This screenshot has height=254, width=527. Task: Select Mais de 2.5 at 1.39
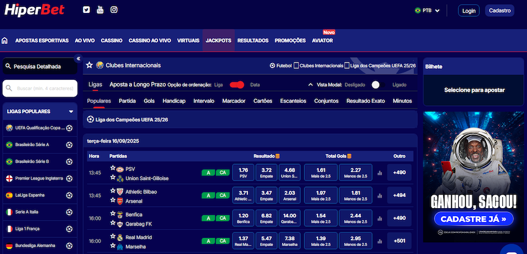pyautogui.click(x=321, y=241)
